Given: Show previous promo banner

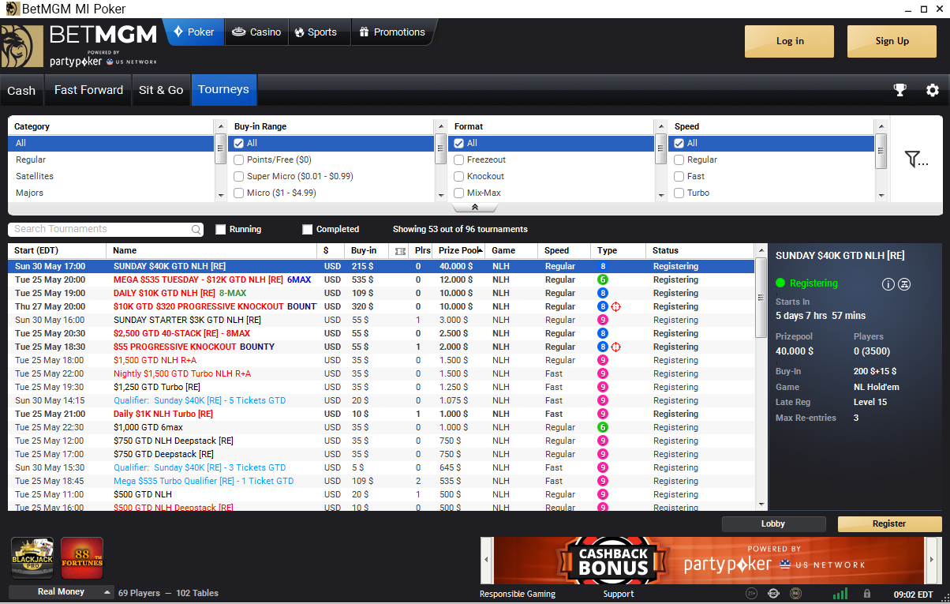Looking at the screenshot, I should pyautogui.click(x=487, y=559).
